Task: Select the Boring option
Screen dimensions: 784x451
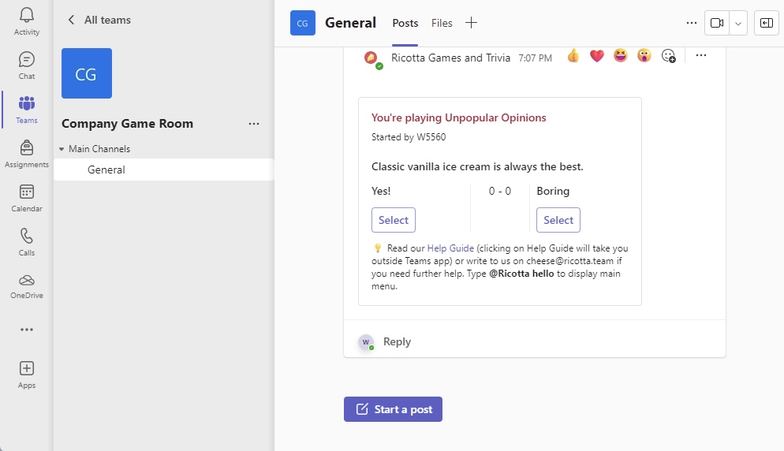Action: coord(558,220)
